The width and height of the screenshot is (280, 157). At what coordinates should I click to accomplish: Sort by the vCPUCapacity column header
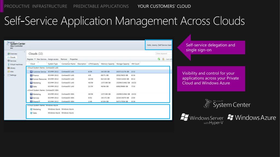(x=94, y=64)
